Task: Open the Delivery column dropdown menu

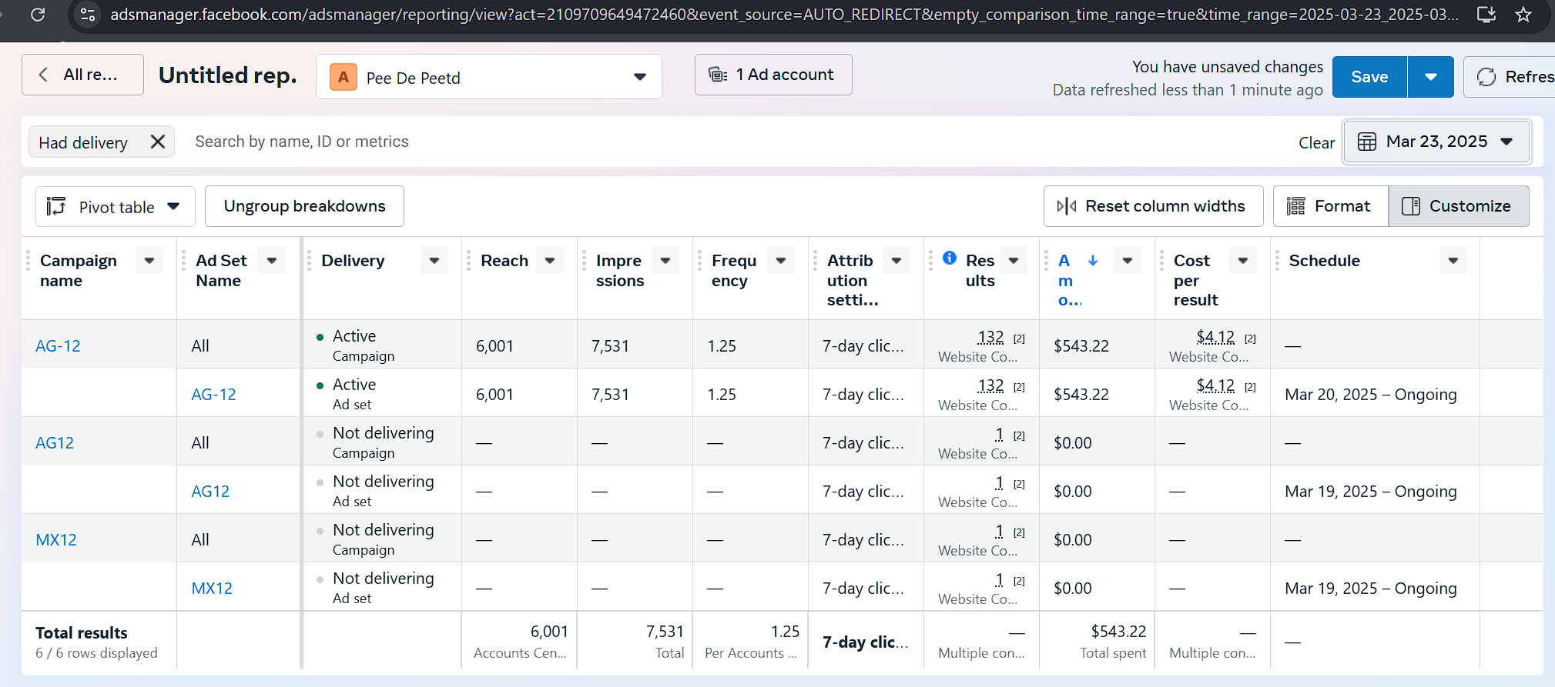Action: click(x=434, y=261)
